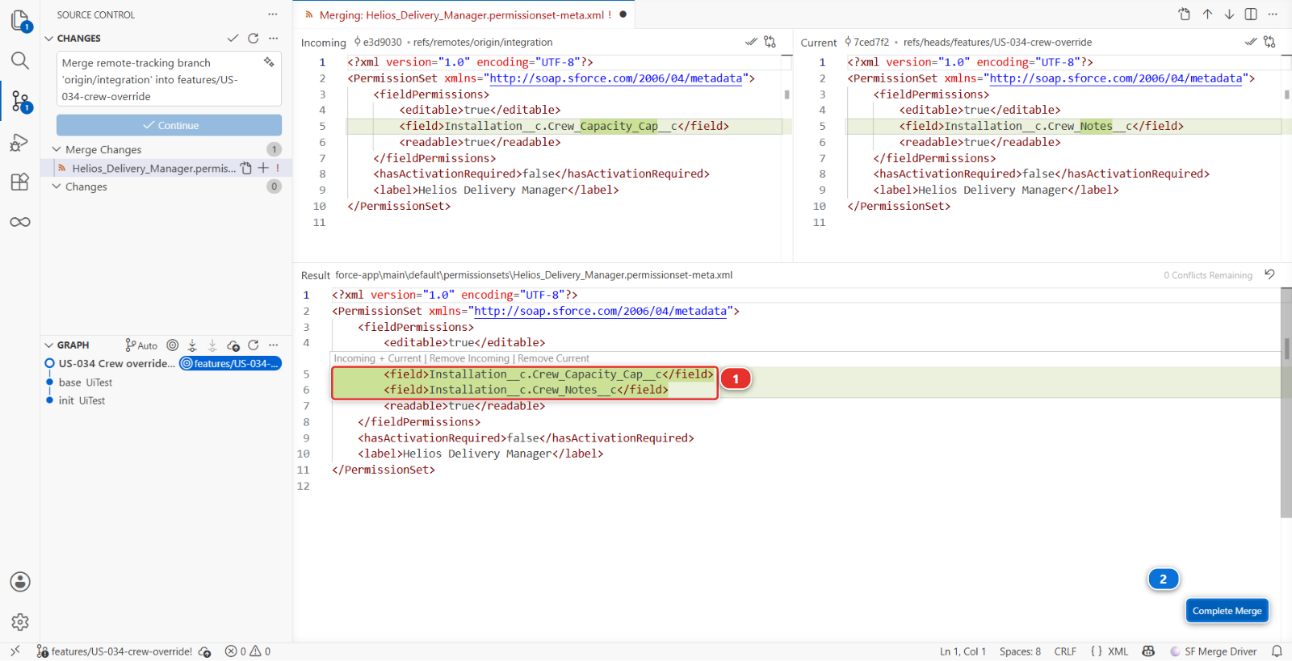The image size is (1292, 661).
Task: Select the base UiTest commit in the Graph
Action: (x=86, y=383)
